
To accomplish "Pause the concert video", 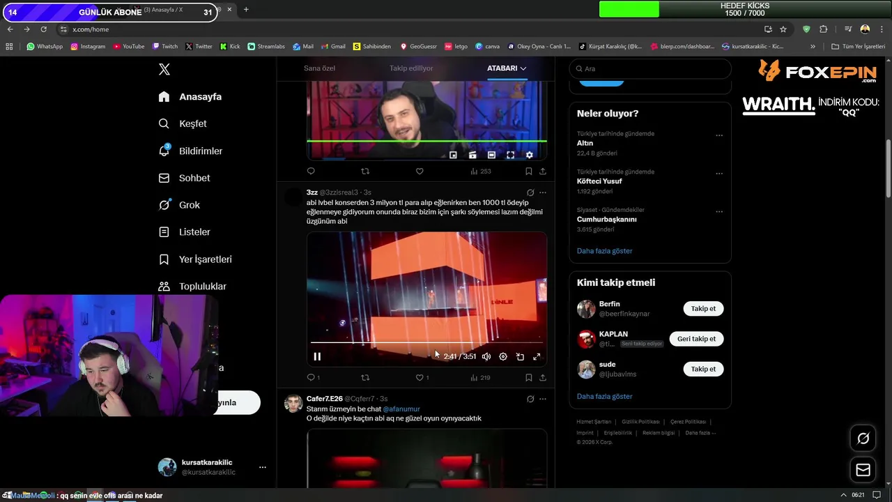I will click(317, 356).
